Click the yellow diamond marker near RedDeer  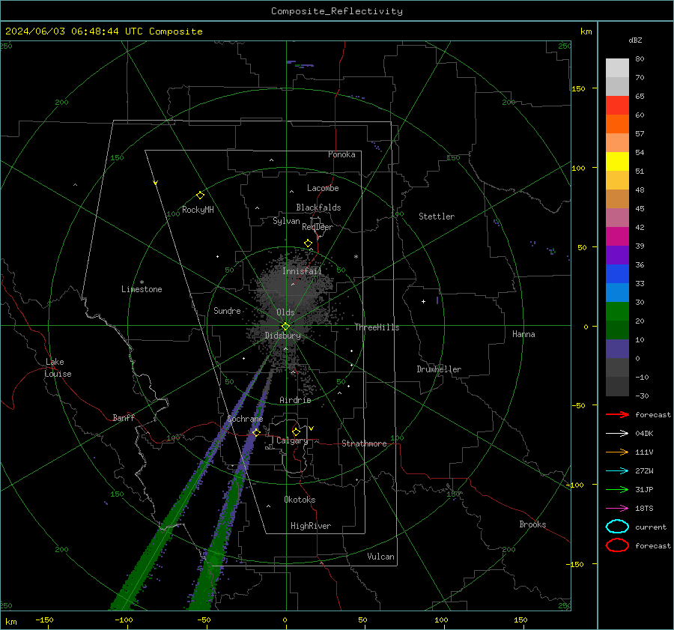coord(308,243)
